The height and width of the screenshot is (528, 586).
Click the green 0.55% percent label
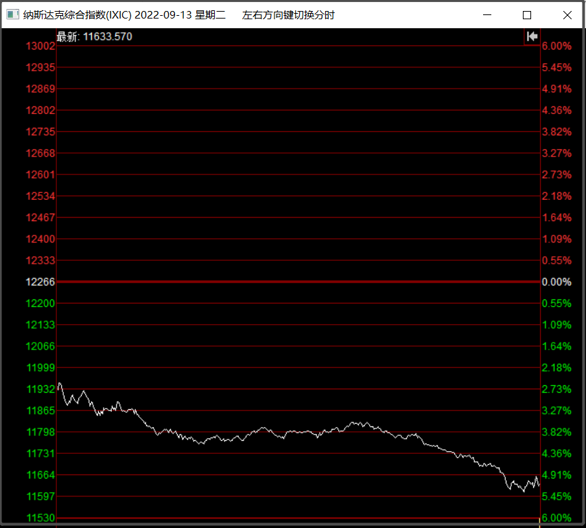[x=556, y=303]
